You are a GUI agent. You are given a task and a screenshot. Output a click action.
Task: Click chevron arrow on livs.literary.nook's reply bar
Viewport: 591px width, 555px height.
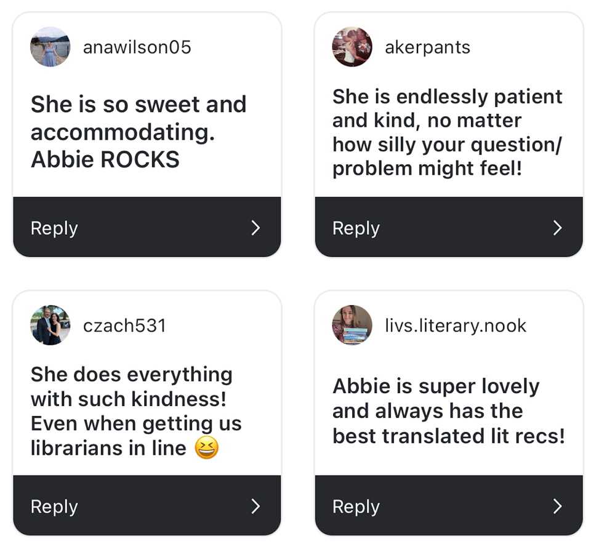[x=557, y=506]
